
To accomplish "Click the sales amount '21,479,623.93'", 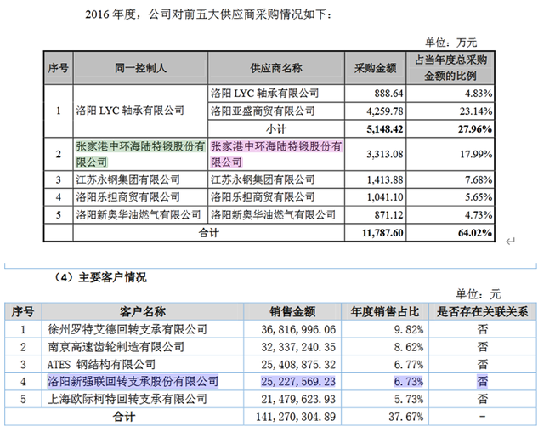I will pos(298,400).
